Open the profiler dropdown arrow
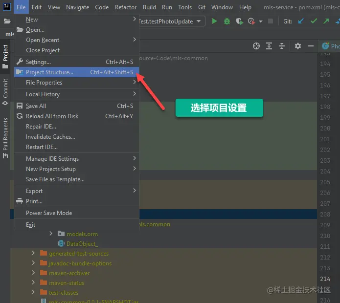 pos(261,22)
